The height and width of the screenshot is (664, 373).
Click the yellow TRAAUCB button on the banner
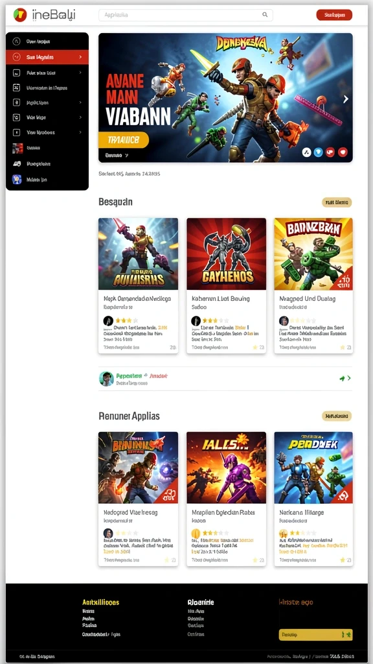124,140
